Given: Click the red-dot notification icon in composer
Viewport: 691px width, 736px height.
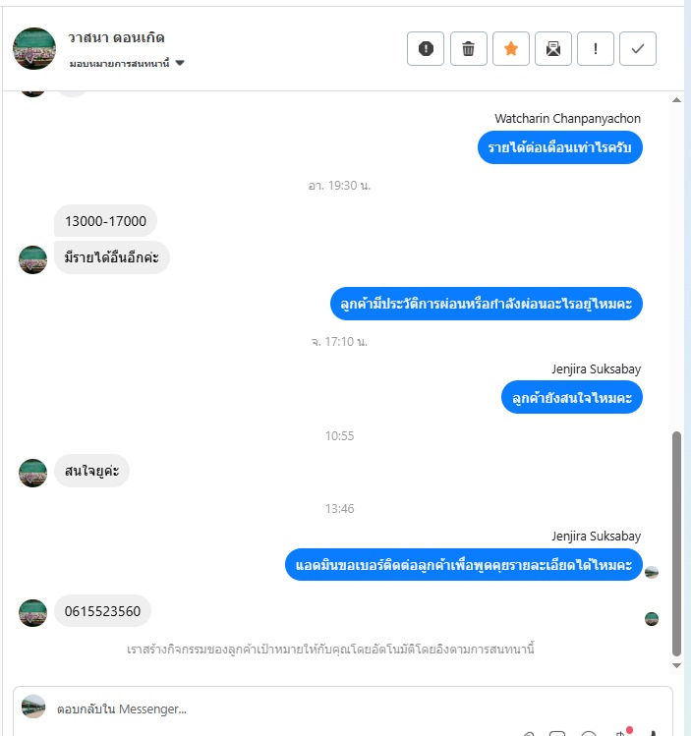Looking at the screenshot, I should pyautogui.click(x=622, y=732).
